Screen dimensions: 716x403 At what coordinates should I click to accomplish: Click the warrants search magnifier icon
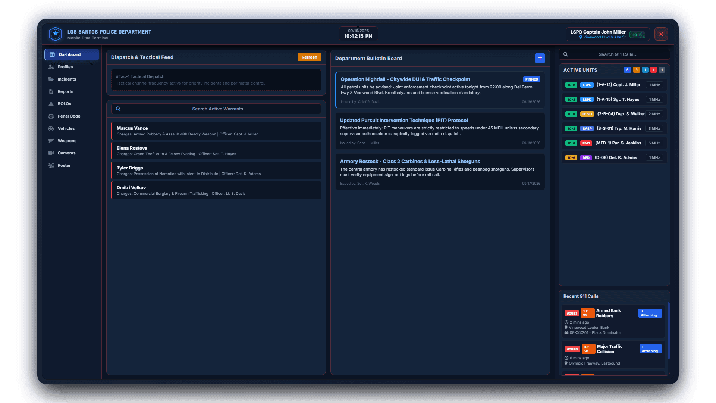click(x=118, y=109)
